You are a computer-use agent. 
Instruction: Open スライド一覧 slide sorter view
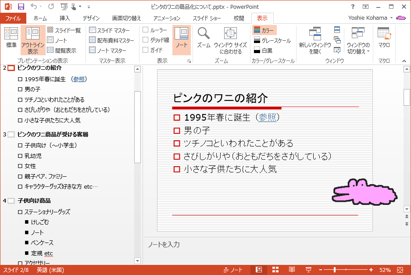tap(64, 30)
